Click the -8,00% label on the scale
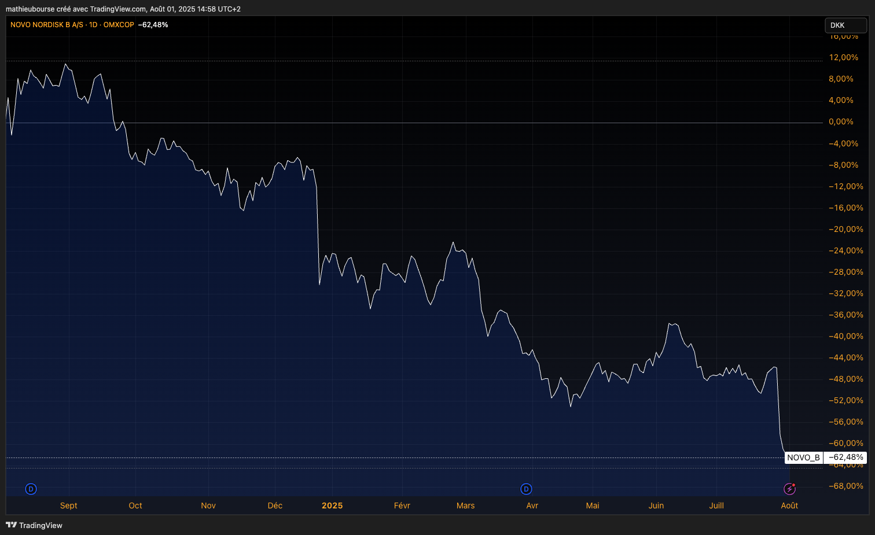The image size is (875, 535). [844, 165]
